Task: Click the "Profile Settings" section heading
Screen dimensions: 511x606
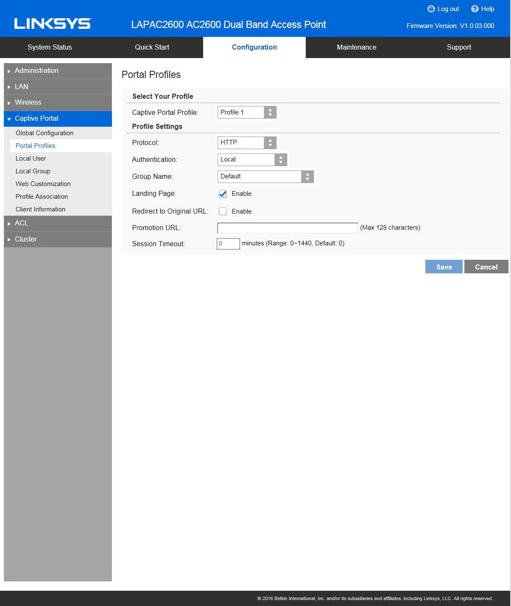Action: click(x=157, y=127)
